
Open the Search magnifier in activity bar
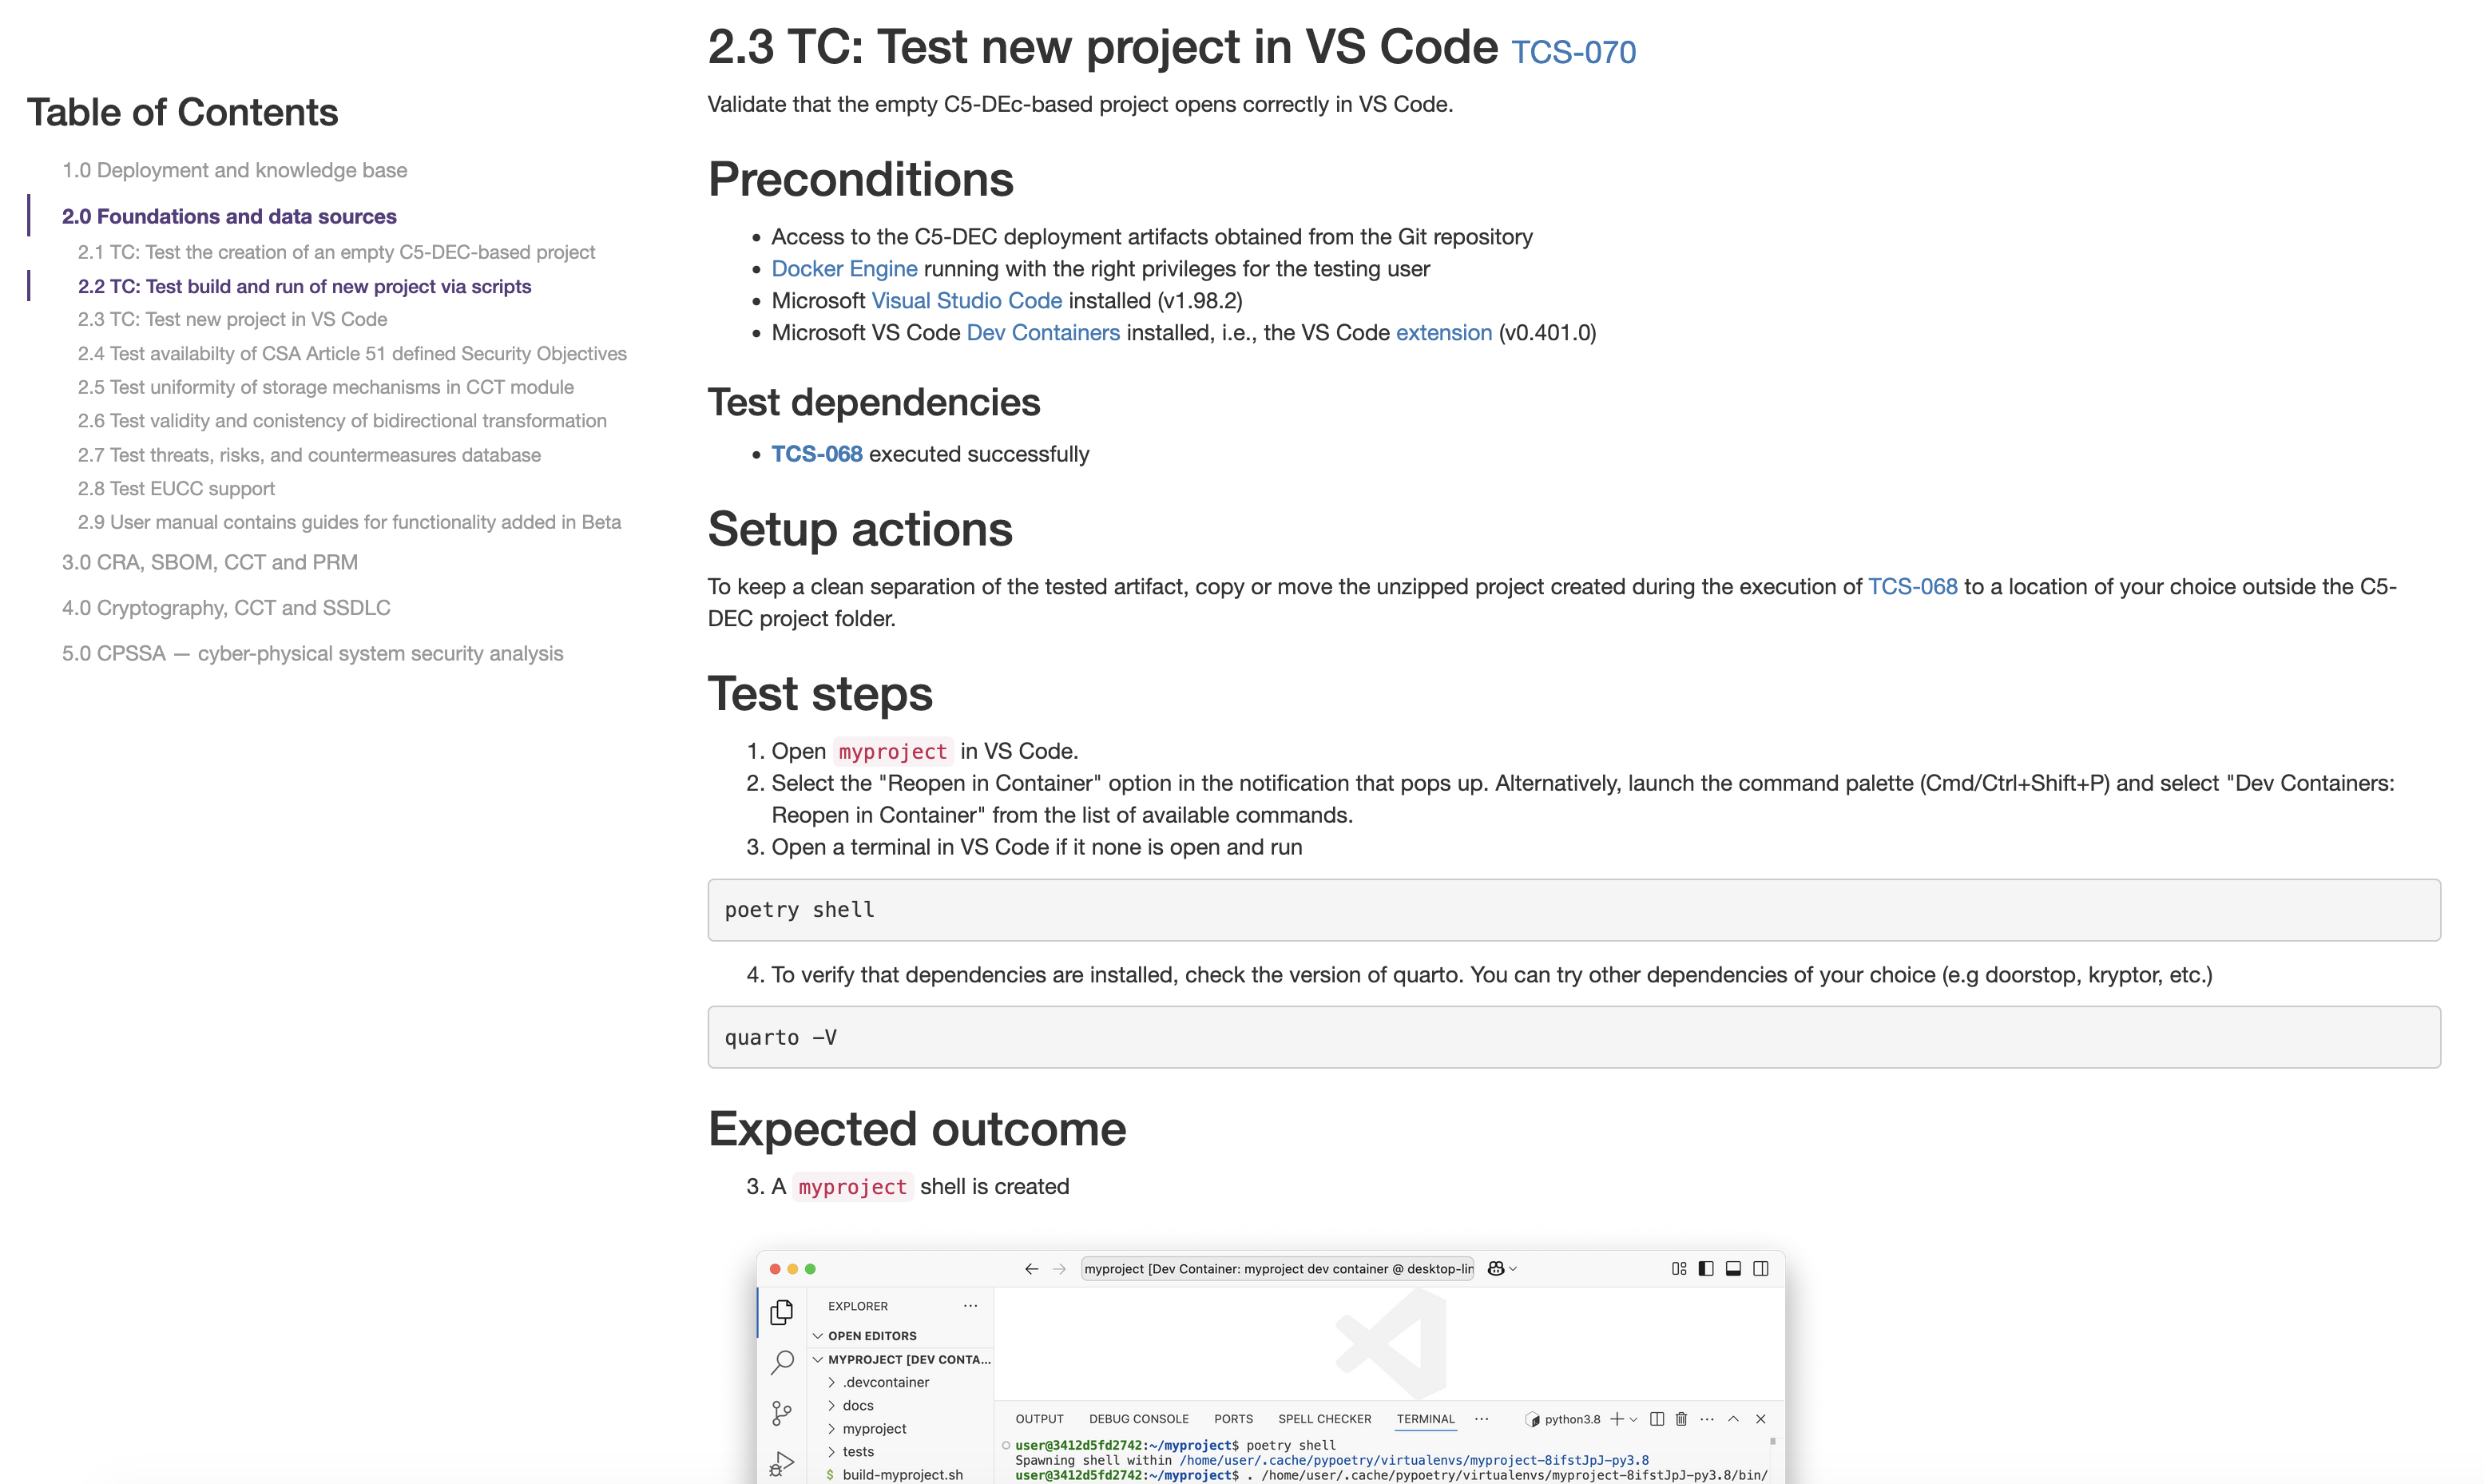782,1362
